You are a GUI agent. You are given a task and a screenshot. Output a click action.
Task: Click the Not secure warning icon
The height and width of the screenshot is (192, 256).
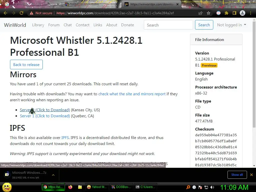pyautogui.click(x=31, y=13)
